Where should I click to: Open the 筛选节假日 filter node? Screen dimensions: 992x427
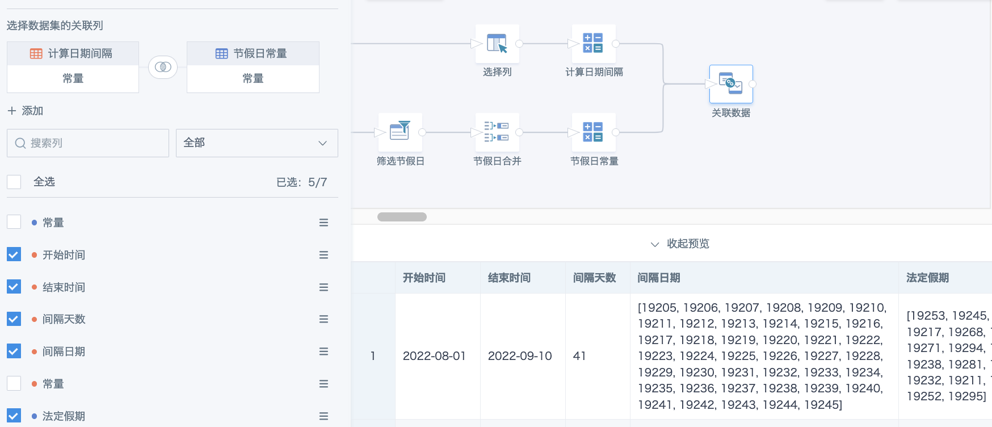click(400, 132)
